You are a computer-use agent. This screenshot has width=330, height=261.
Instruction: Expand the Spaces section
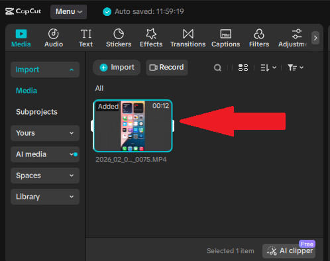tap(45, 176)
